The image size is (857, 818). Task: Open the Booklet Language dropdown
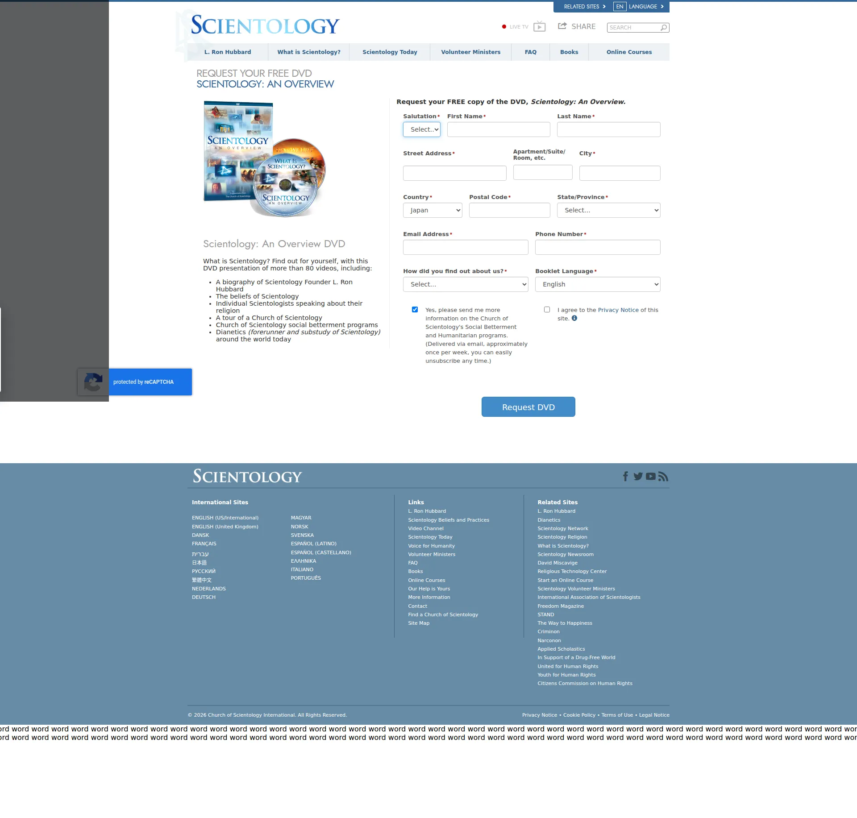tap(598, 284)
